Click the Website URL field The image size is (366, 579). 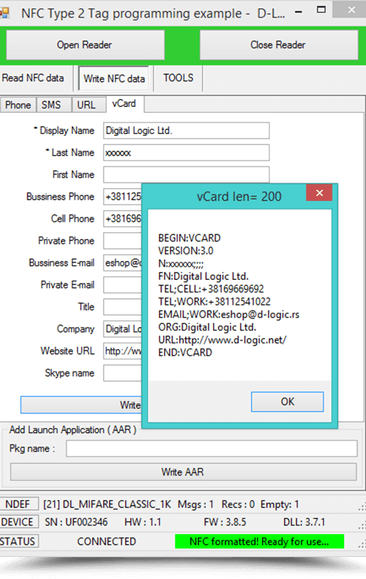[122, 351]
